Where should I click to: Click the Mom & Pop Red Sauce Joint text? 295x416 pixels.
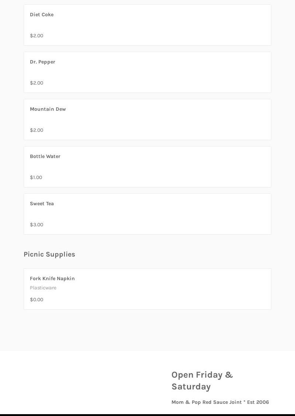(206, 402)
